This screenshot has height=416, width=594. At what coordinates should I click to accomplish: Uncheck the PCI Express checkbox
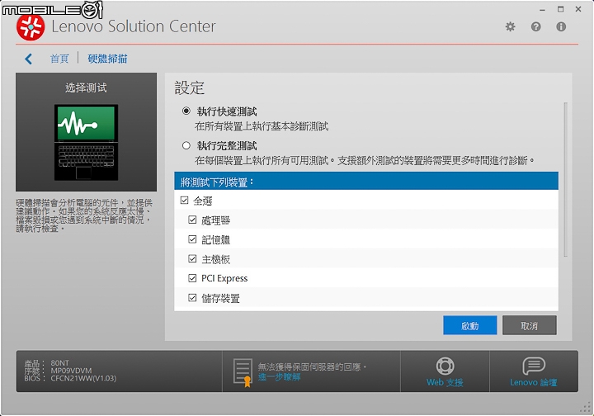[x=192, y=278]
